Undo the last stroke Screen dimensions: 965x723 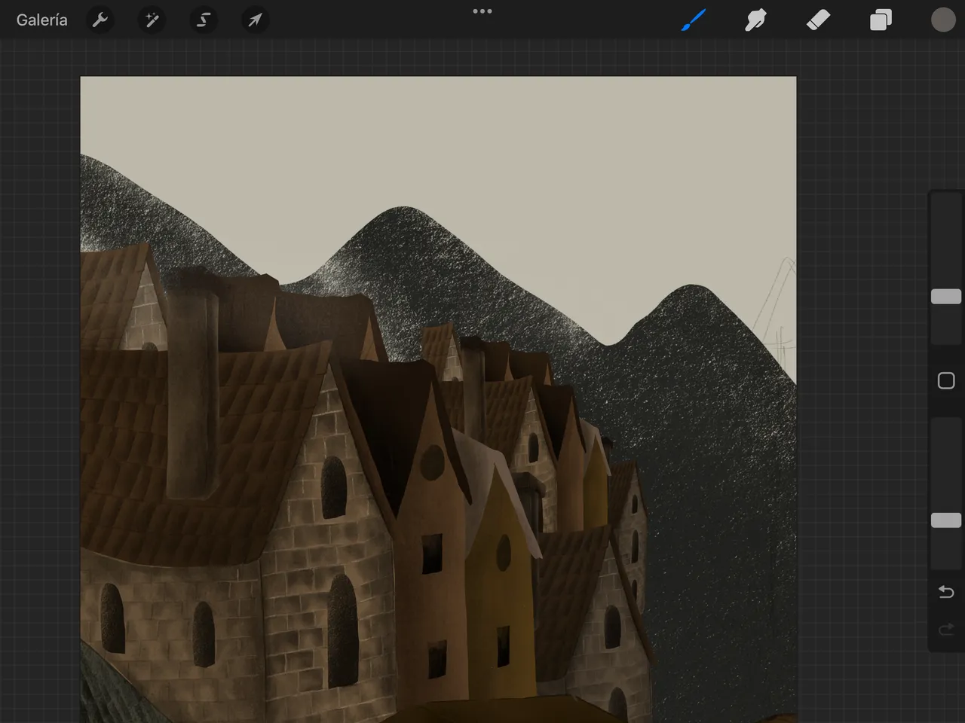946,592
